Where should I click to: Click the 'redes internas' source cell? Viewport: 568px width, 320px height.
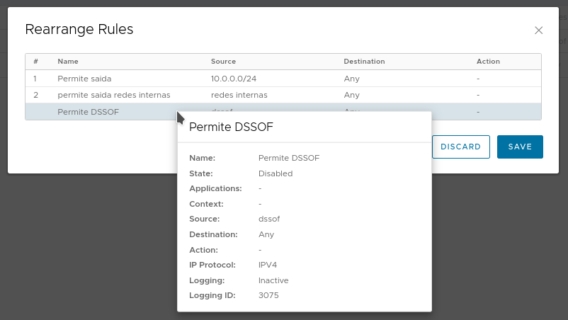239,94
